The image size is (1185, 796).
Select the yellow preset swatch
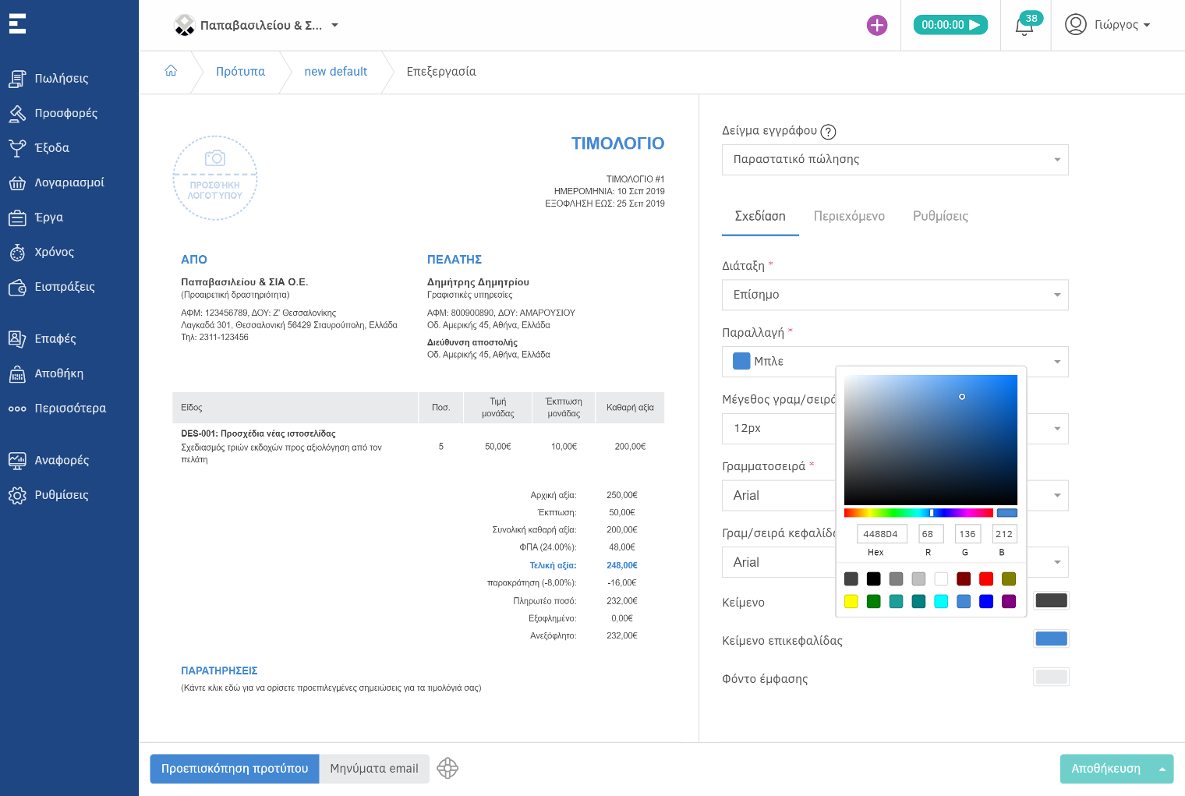(x=851, y=601)
